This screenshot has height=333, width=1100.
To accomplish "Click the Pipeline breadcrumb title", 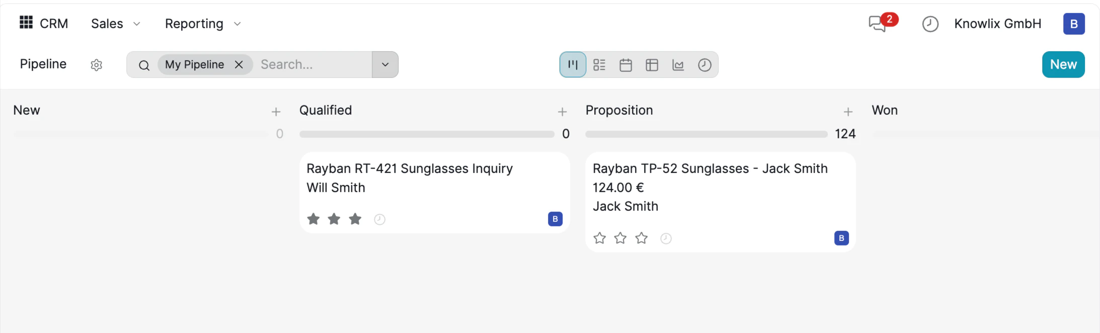I will click(x=43, y=64).
